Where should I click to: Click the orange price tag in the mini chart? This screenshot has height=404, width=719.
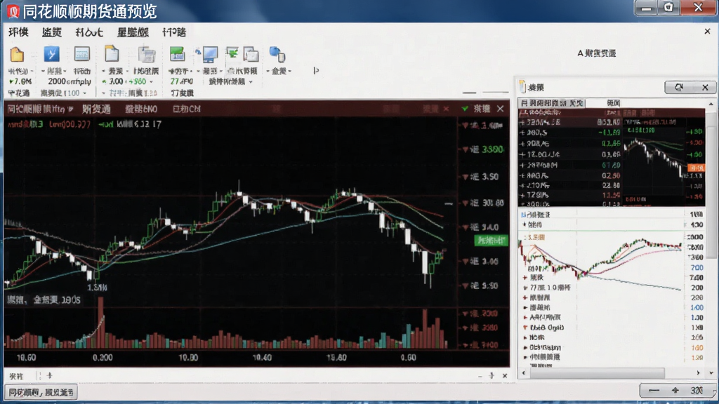(696, 168)
